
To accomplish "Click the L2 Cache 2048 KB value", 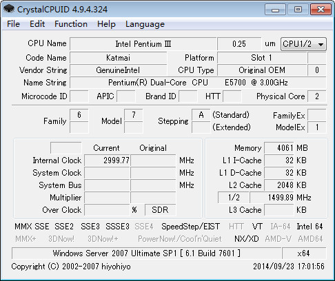I will [x=279, y=185].
